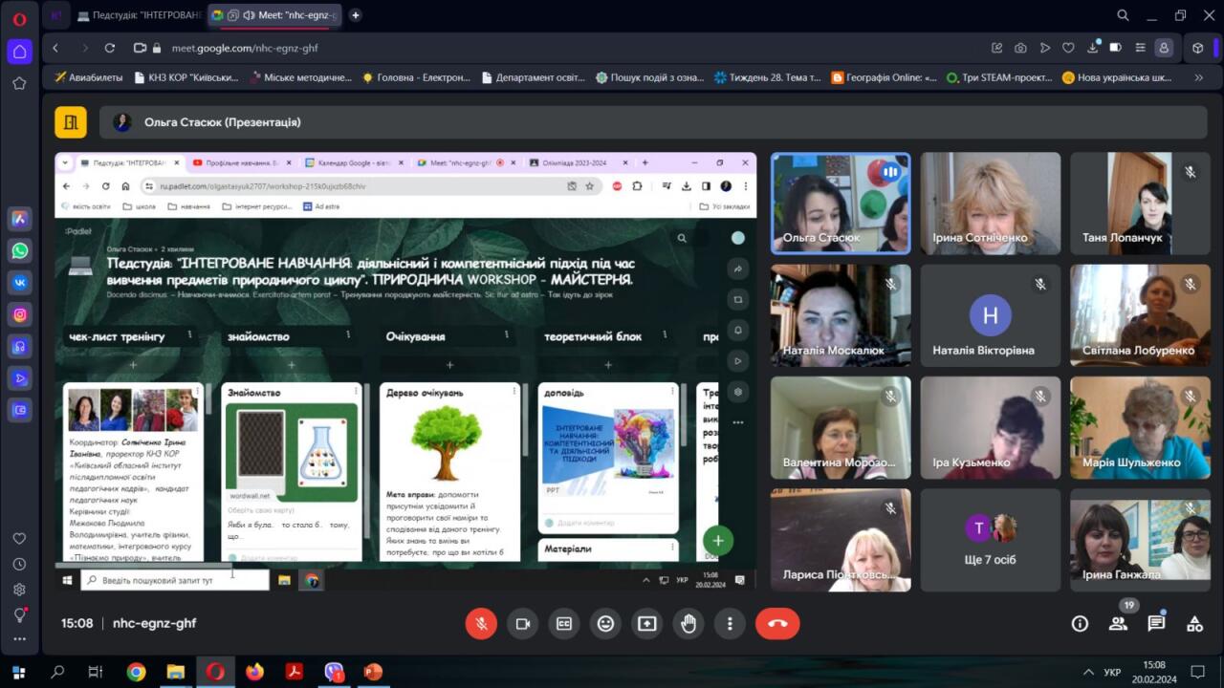Go back in Opera navigation
The image size is (1224, 688).
tap(55, 48)
